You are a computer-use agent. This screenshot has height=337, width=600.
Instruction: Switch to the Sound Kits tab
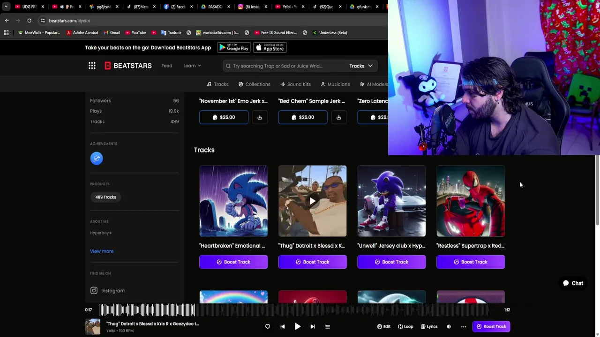[x=295, y=84]
